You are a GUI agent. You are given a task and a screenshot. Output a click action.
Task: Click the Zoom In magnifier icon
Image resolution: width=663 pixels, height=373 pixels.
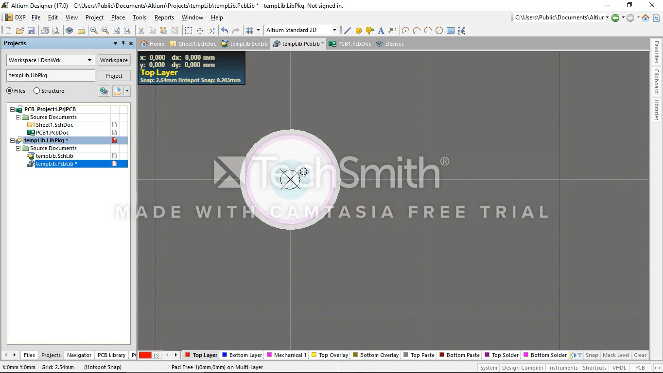click(94, 31)
